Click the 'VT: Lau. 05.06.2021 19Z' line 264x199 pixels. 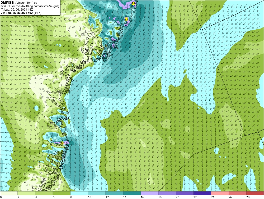click(x=17, y=13)
